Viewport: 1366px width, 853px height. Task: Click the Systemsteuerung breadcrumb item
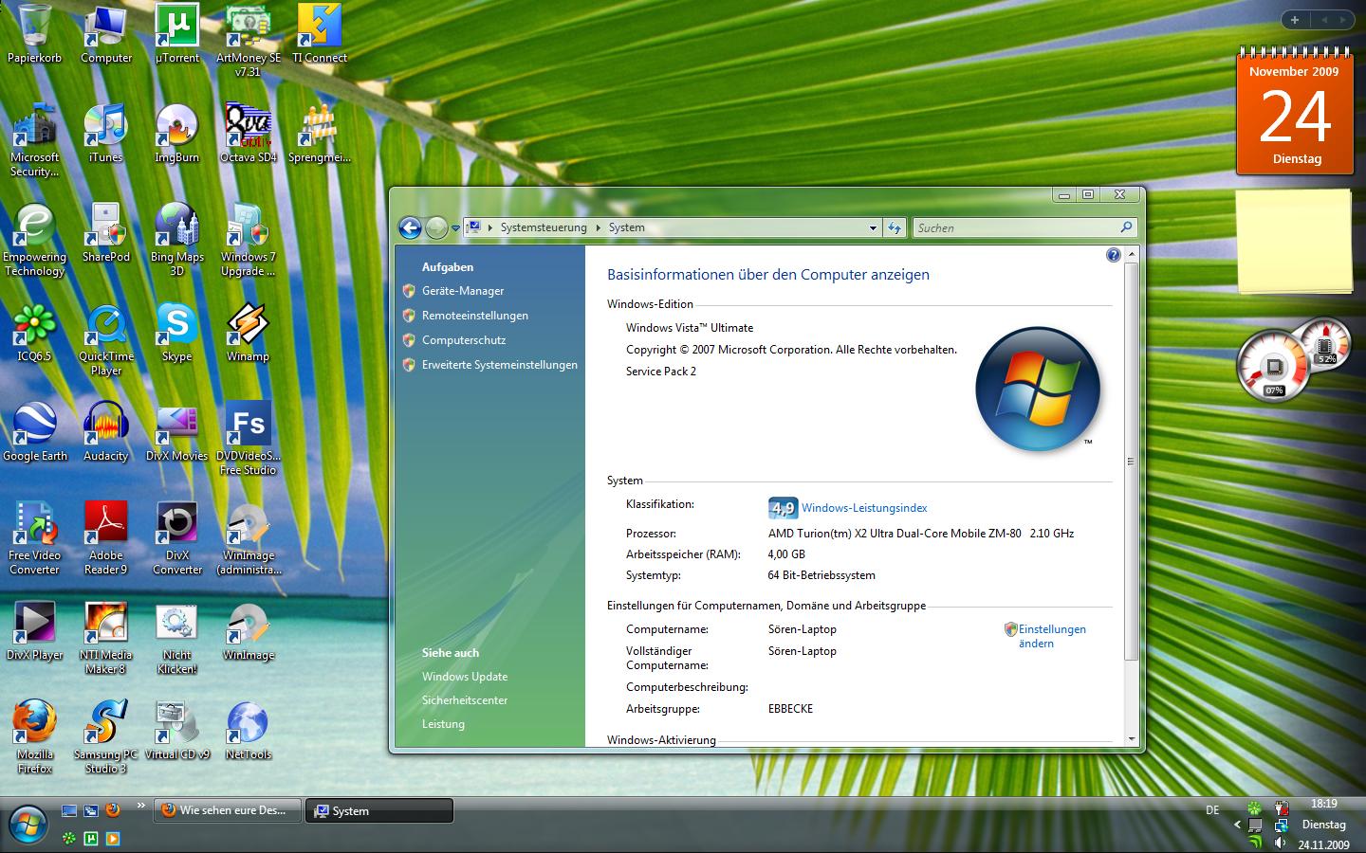[544, 227]
